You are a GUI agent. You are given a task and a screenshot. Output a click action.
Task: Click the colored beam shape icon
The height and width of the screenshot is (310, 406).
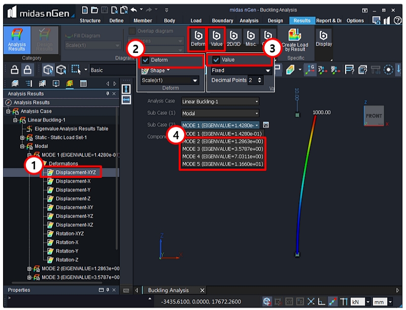(x=290, y=70)
